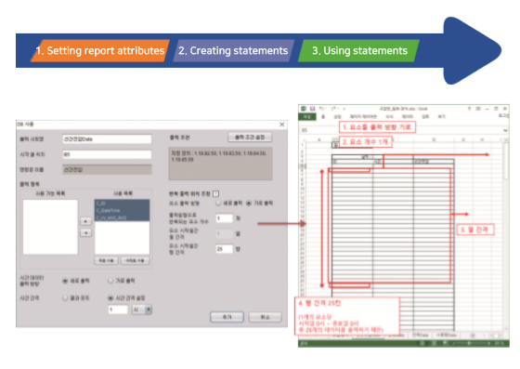
Task: Select the vertical output radio for element direction
Action: [x=218, y=203]
